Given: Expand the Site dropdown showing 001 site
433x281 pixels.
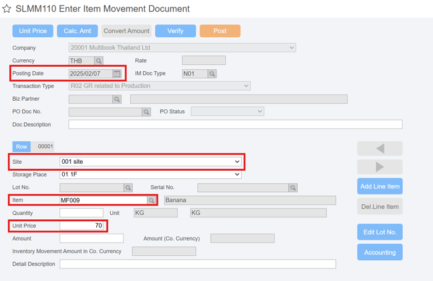Looking at the screenshot, I should point(150,161).
